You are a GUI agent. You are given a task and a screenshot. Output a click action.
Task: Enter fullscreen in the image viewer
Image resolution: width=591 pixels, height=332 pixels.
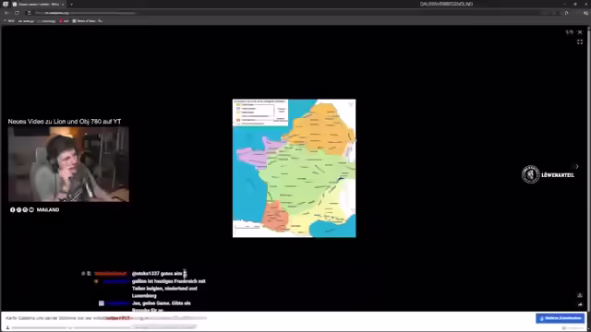580,41
